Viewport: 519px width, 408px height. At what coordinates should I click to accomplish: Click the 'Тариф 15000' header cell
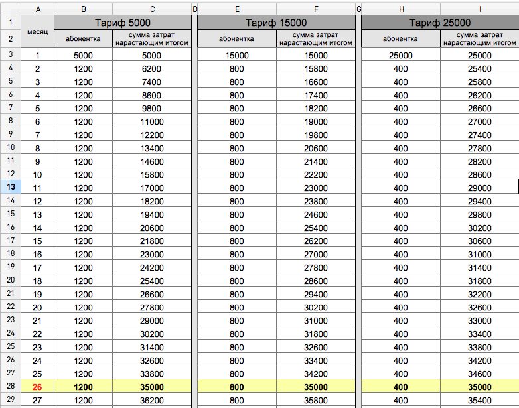[276, 23]
